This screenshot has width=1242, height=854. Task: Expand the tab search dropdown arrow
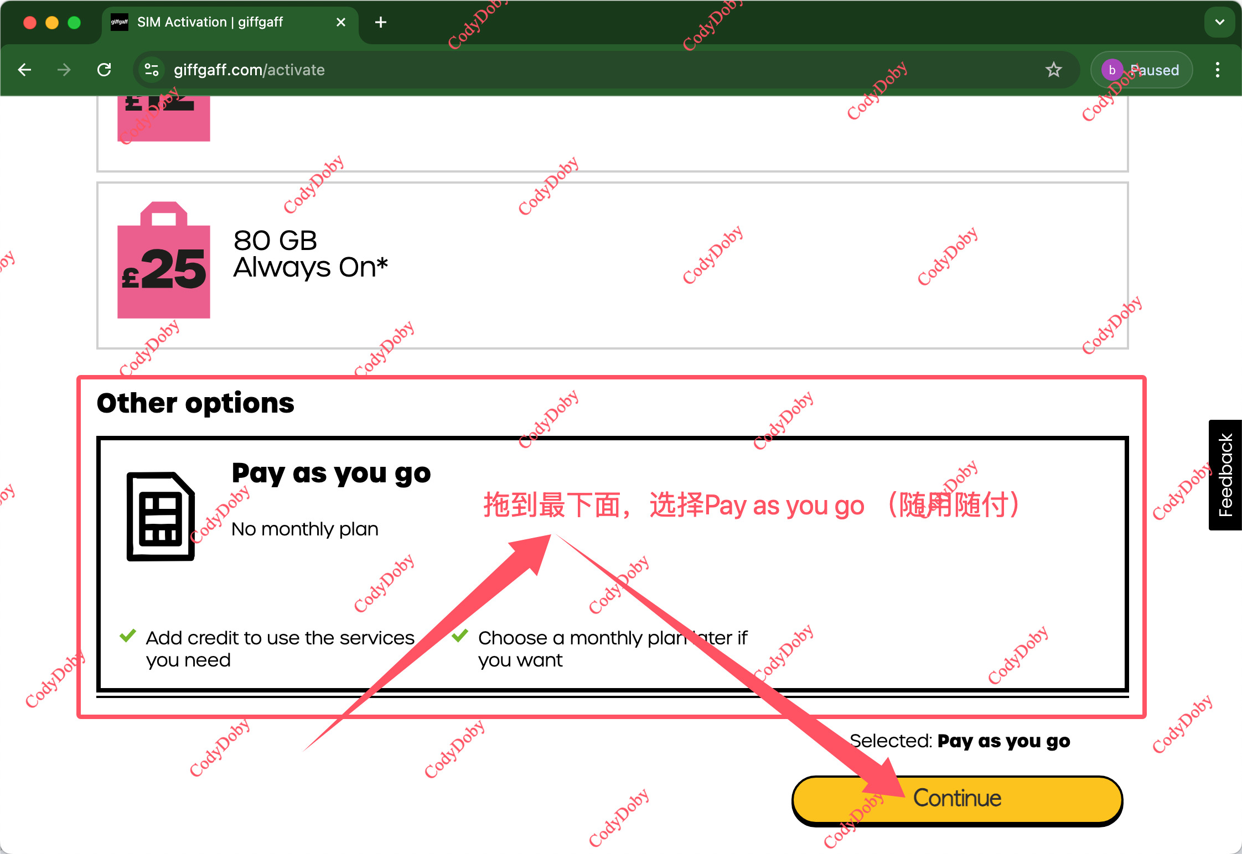click(1219, 22)
